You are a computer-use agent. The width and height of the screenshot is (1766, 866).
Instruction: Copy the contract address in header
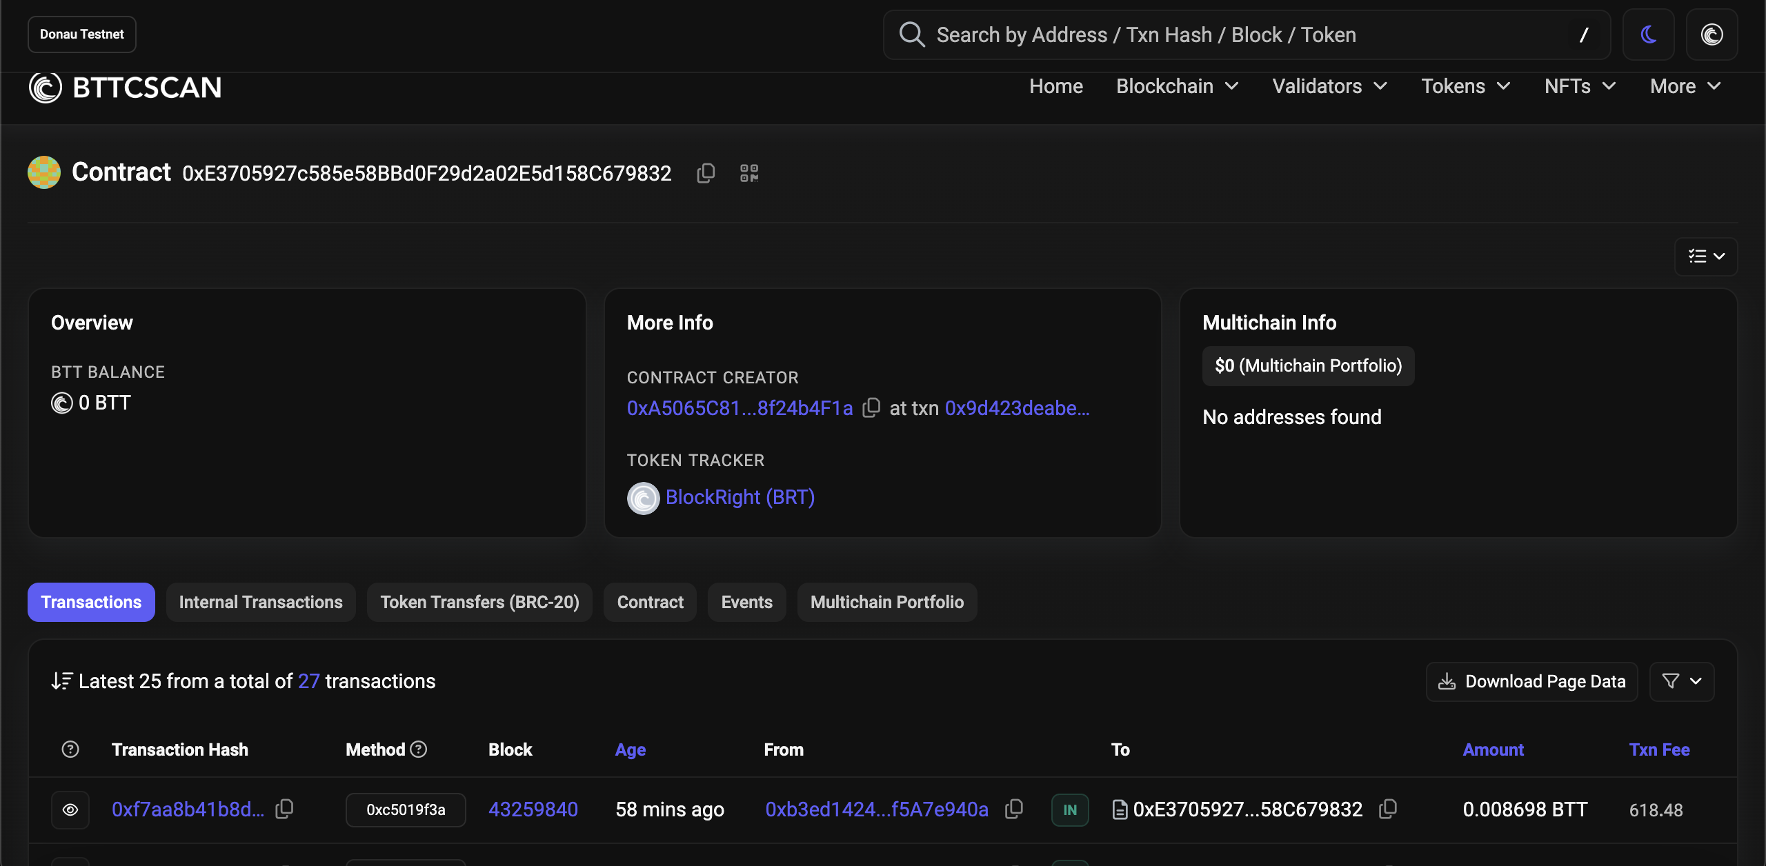pyautogui.click(x=706, y=172)
